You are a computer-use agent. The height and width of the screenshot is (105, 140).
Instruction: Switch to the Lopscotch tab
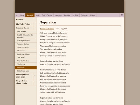tap(58, 15)
